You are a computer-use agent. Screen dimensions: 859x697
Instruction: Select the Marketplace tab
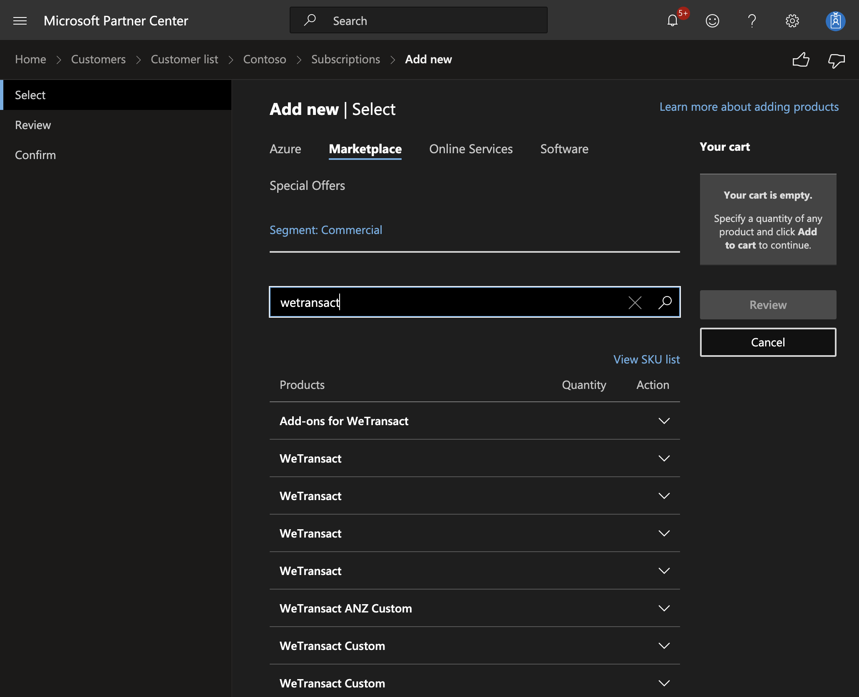(365, 149)
